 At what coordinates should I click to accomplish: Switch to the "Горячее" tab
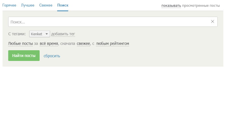coord(9,5)
